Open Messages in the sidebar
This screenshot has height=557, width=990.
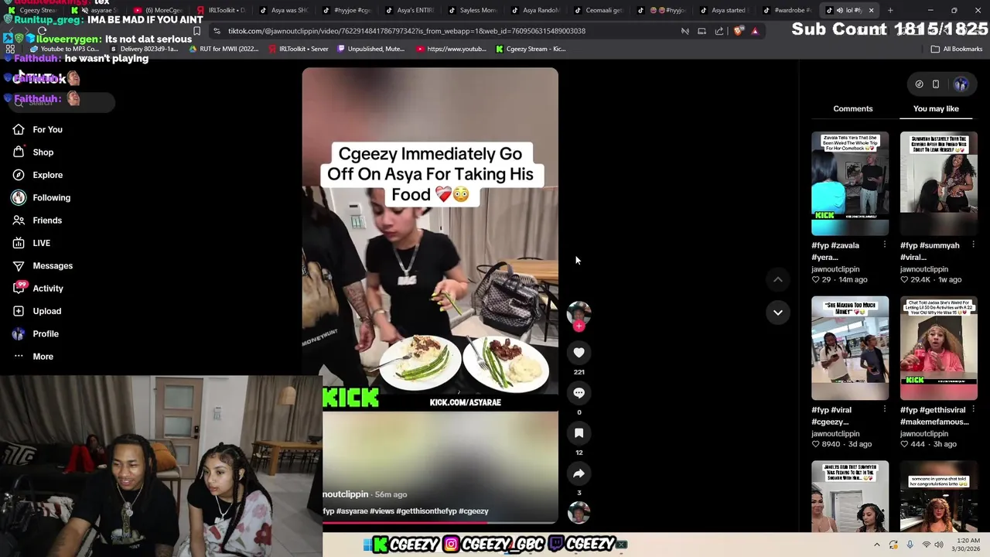click(43, 265)
